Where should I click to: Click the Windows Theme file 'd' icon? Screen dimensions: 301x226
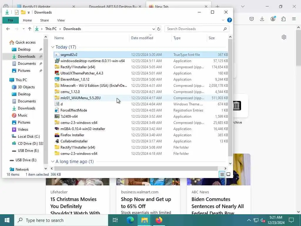point(57,104)
